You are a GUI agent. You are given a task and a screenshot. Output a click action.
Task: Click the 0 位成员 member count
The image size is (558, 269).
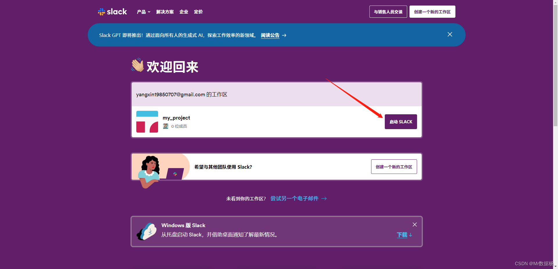tap(179, 126)
